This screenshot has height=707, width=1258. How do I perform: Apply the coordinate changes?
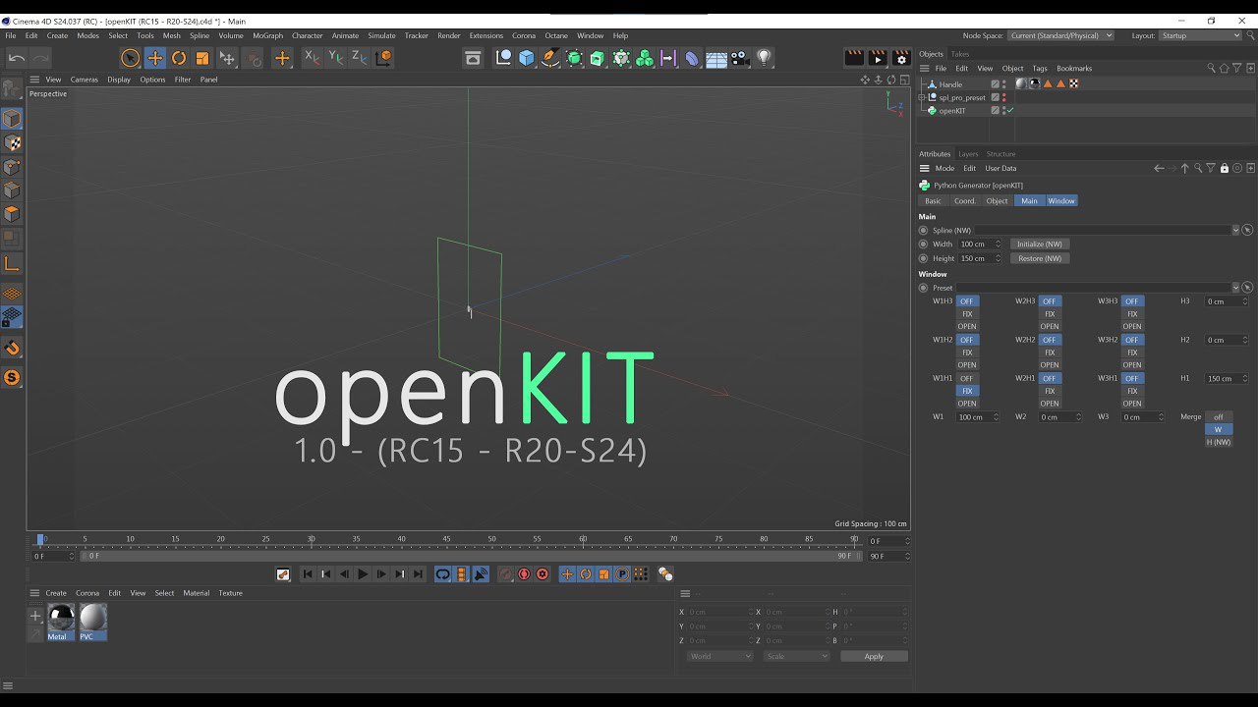874,656
